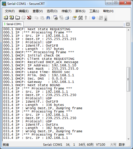Open the 帮助(H) menu

tap(108, 11)
